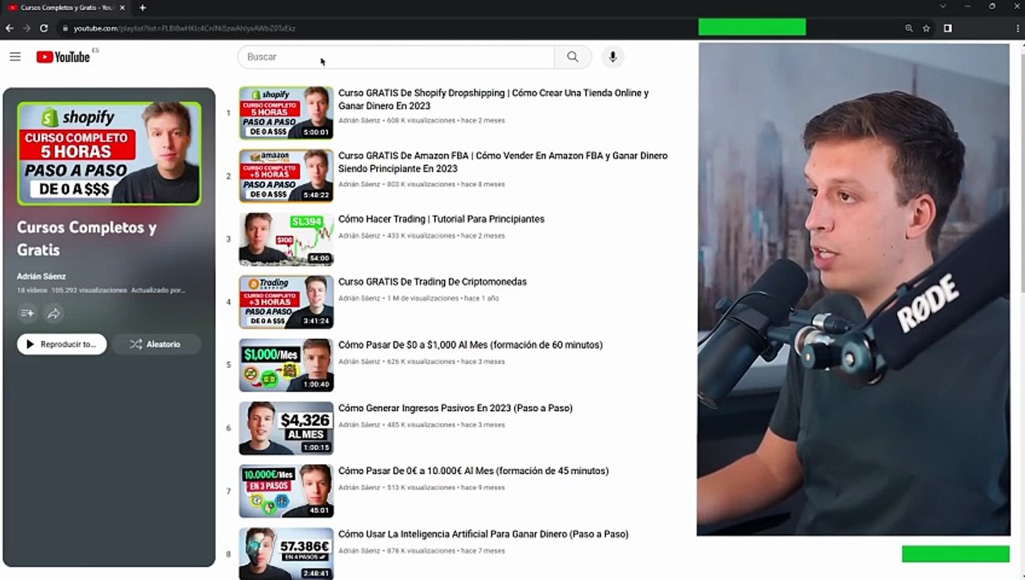Click Adrián Sáenz under Criptomonedas video
The width and height of the screenshot is (1025, 580).
pos(359,298)
